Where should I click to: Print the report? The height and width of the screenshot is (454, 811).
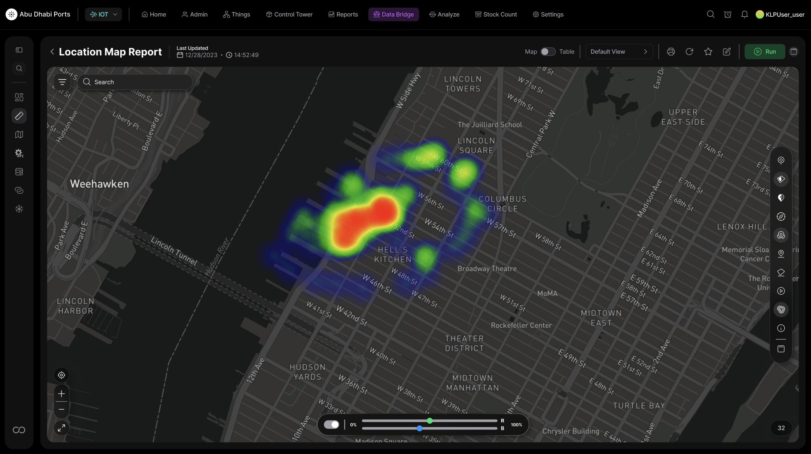(671, 51)
